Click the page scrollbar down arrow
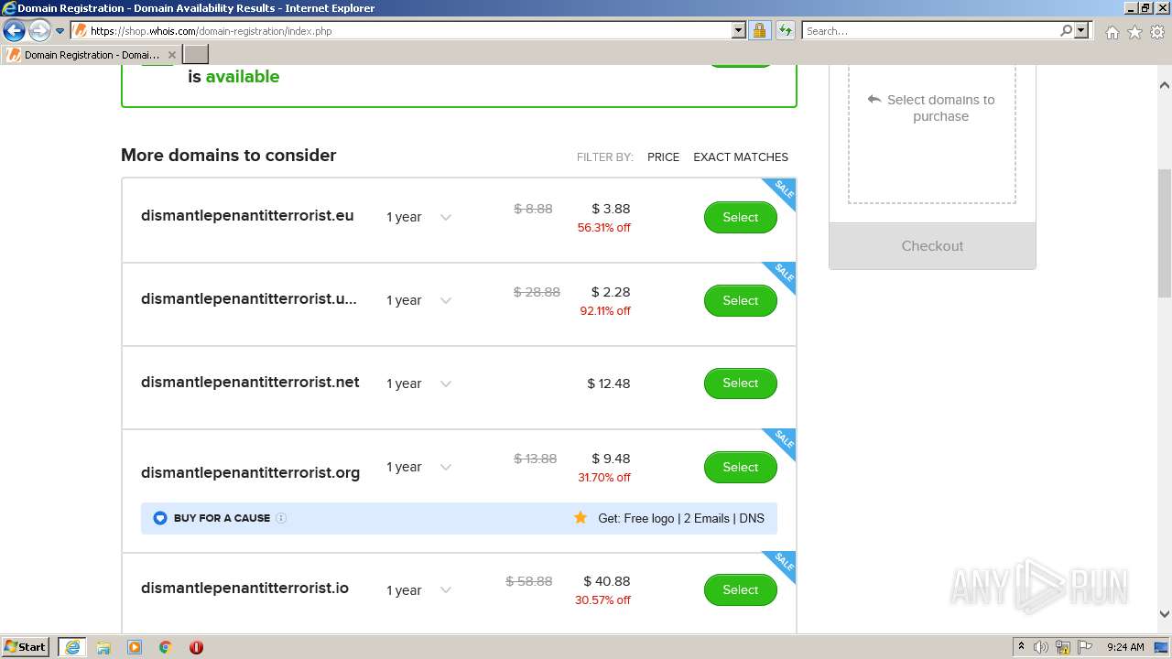Image resolution: width=1172 pixels, height=659 pixels. click(1165, 614)
